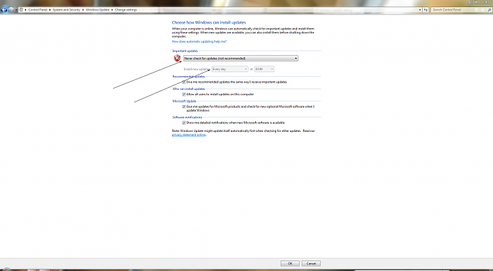
Task: Open the privacy statement online link
Action: pyautogui.click(x=189, y=135)
